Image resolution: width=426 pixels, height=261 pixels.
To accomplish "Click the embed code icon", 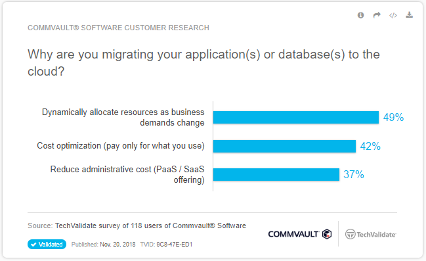I will click(393, 15).
